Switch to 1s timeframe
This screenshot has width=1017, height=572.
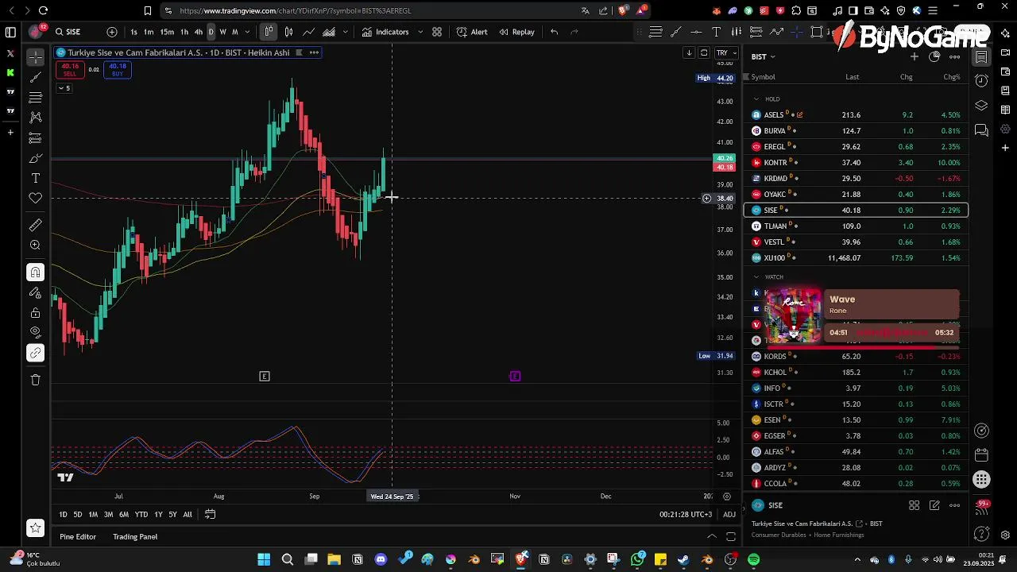[x=133, y=32]
